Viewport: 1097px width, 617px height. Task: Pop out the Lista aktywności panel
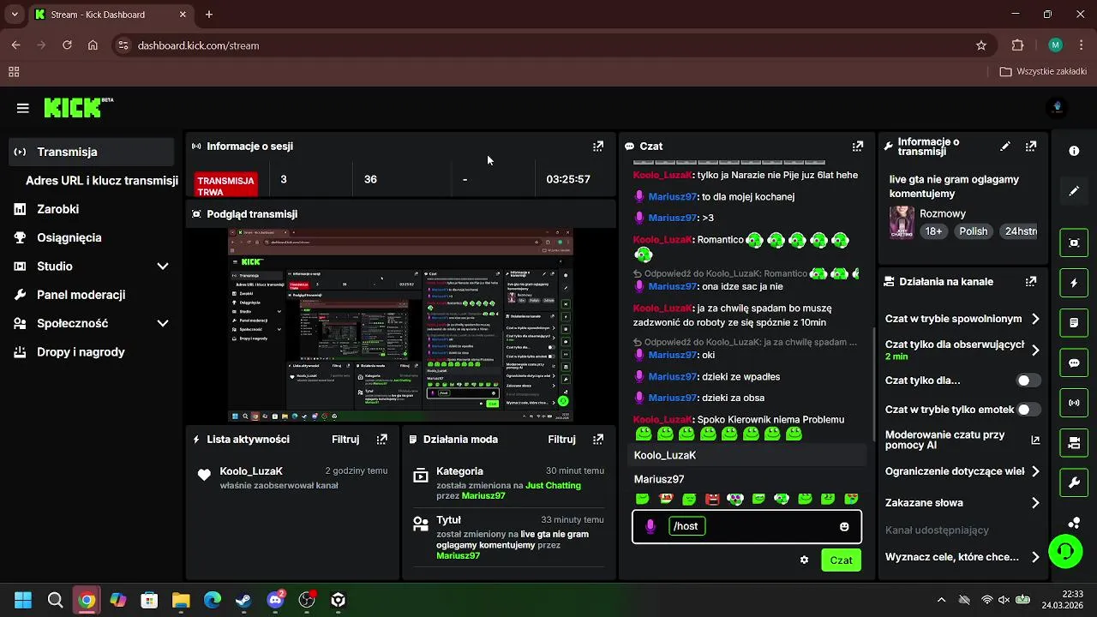pos(382,440)
